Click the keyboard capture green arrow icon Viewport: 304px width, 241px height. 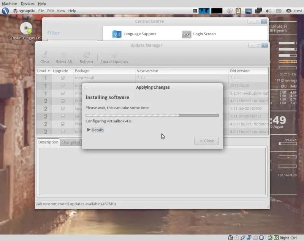click(x=276, y=238)
